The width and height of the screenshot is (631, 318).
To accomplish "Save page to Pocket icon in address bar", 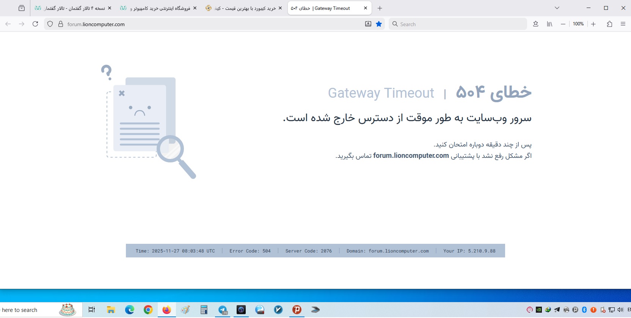I will [368, 24].
